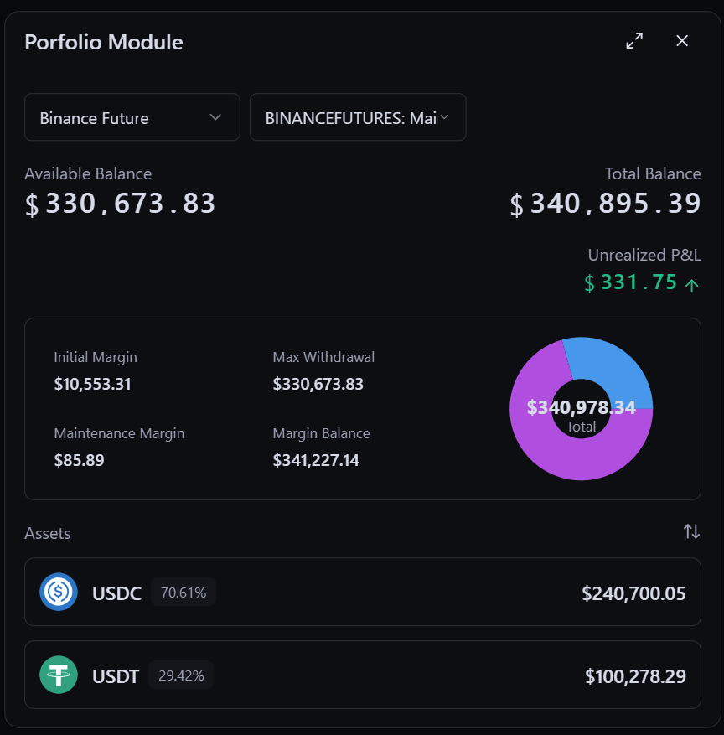724x735 pixels.
Task: Click the Max Withdrawal value
Action: coord(316,385)
